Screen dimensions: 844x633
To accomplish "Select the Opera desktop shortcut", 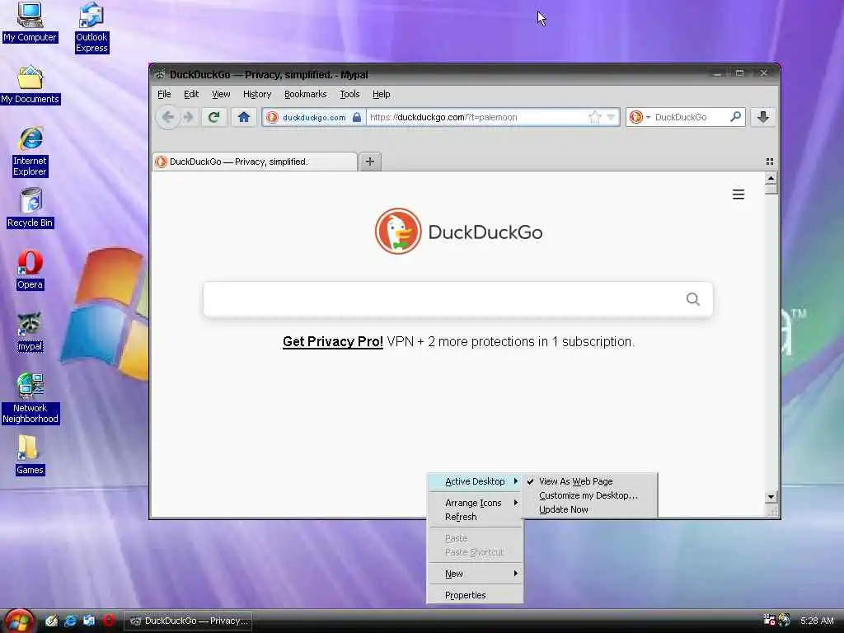I will 30,270.
